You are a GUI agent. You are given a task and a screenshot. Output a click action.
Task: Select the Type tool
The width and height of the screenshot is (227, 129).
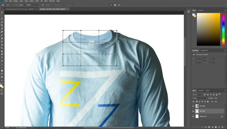pyautogui.click(x=2, y=58)
